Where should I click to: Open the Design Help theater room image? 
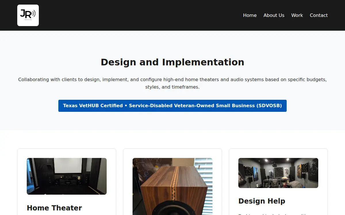tap(278, 173)
